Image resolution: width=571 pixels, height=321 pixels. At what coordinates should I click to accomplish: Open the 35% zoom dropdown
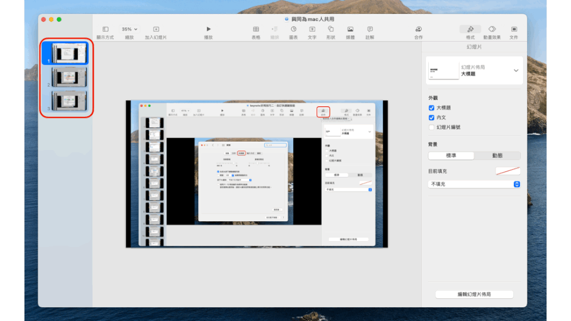click(129, 29)
